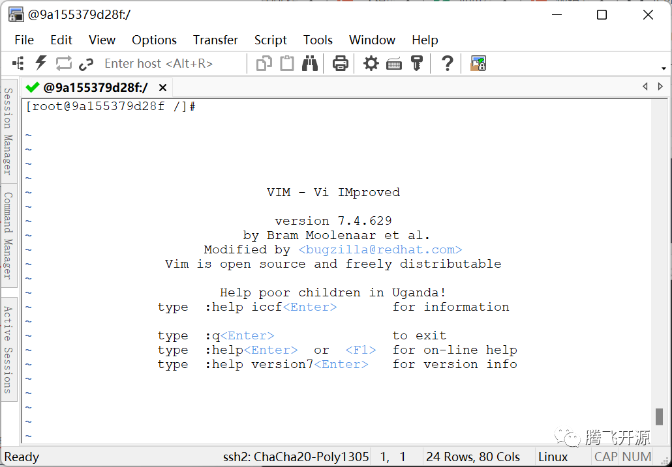Open the Session Manager toolbar icon

tap(18, 64)
